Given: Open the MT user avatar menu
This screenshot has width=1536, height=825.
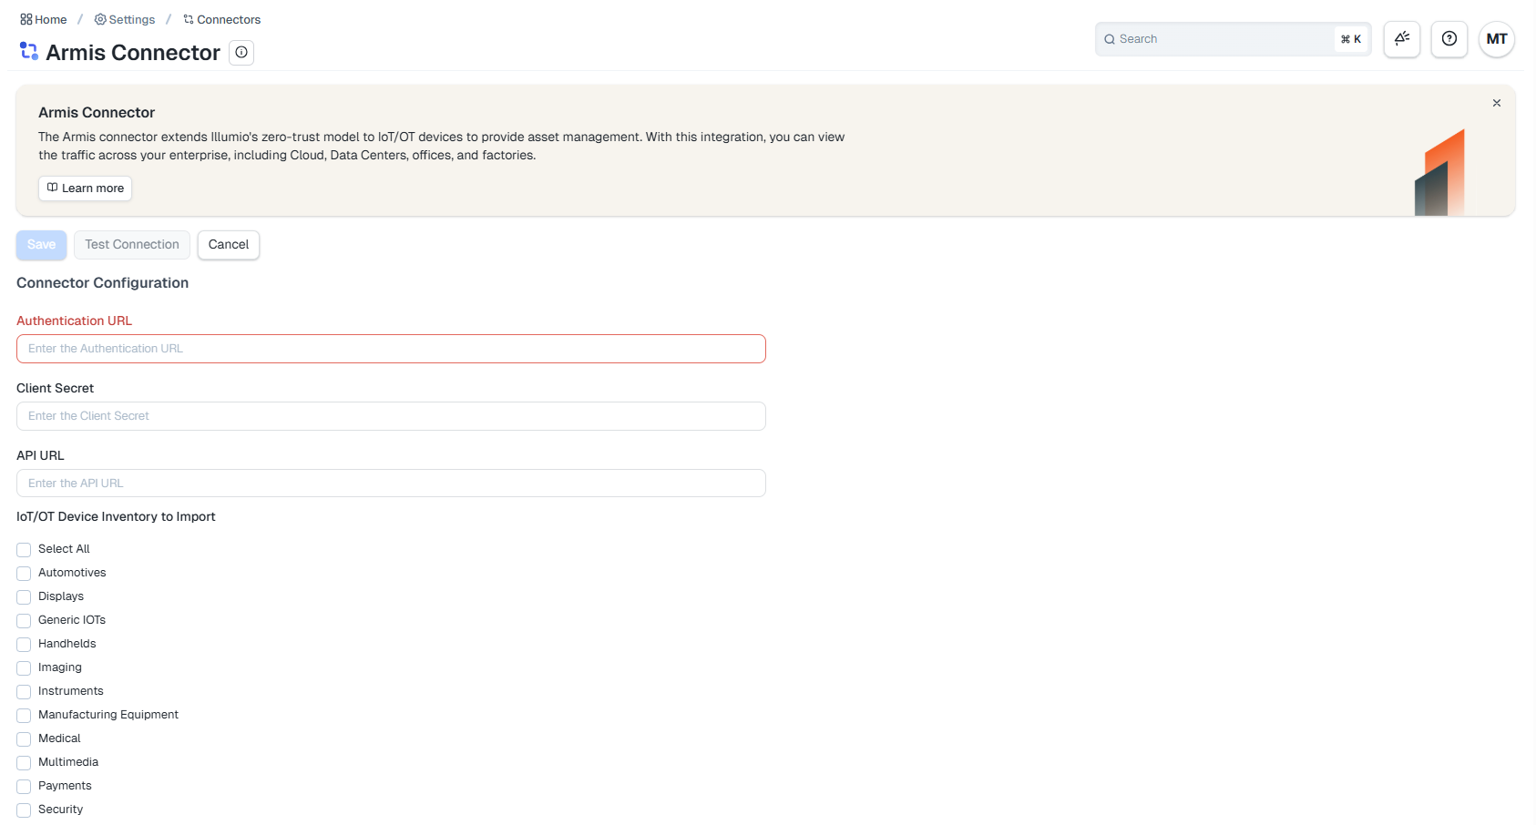Looking at the screenshot, I should point(1497,39).
